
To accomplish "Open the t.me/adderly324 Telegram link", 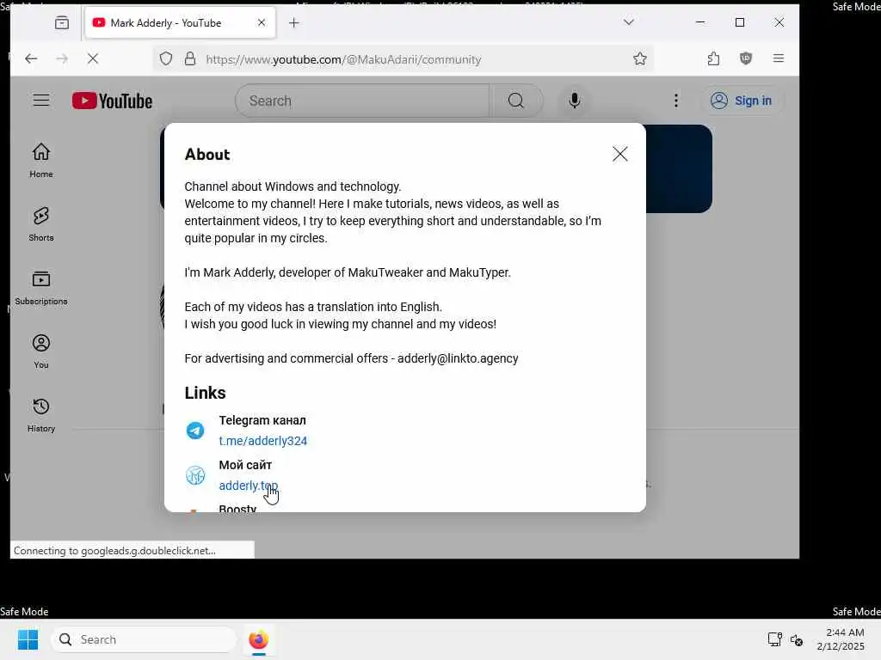I will pos(263,441).
